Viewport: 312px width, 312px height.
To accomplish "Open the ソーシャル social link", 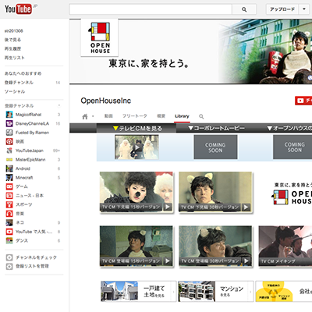I will click(x=15, y=91).
